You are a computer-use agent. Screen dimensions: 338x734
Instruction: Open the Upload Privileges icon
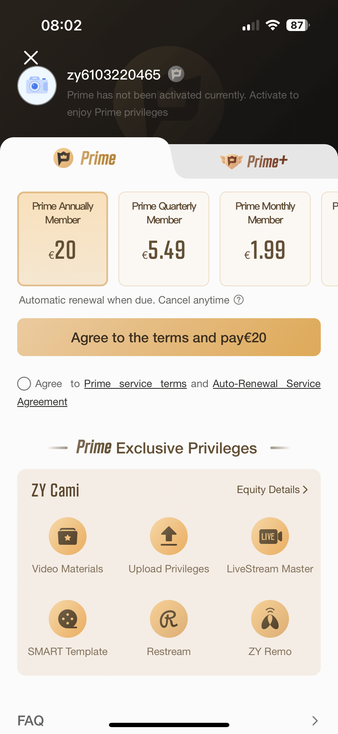(x=169, y=536)
